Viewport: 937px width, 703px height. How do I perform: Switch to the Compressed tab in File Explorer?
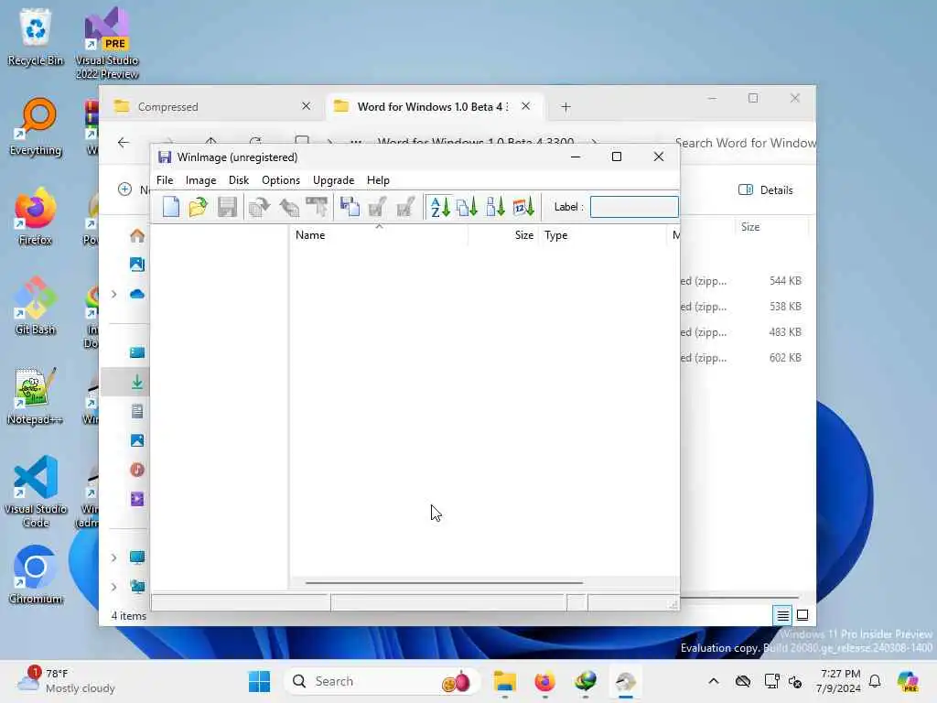click(x=213, y=106)
